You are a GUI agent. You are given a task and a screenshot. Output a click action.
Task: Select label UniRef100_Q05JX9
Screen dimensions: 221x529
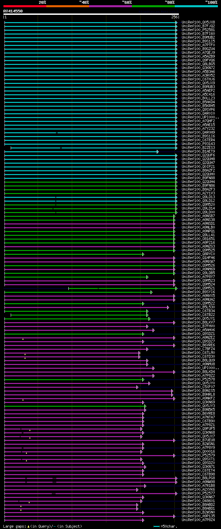pos(198,83)
